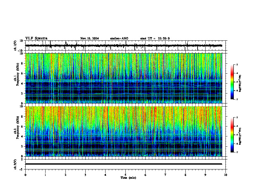
Task: Click the flat black ch.3 signal line
Action: click(123, 164)
